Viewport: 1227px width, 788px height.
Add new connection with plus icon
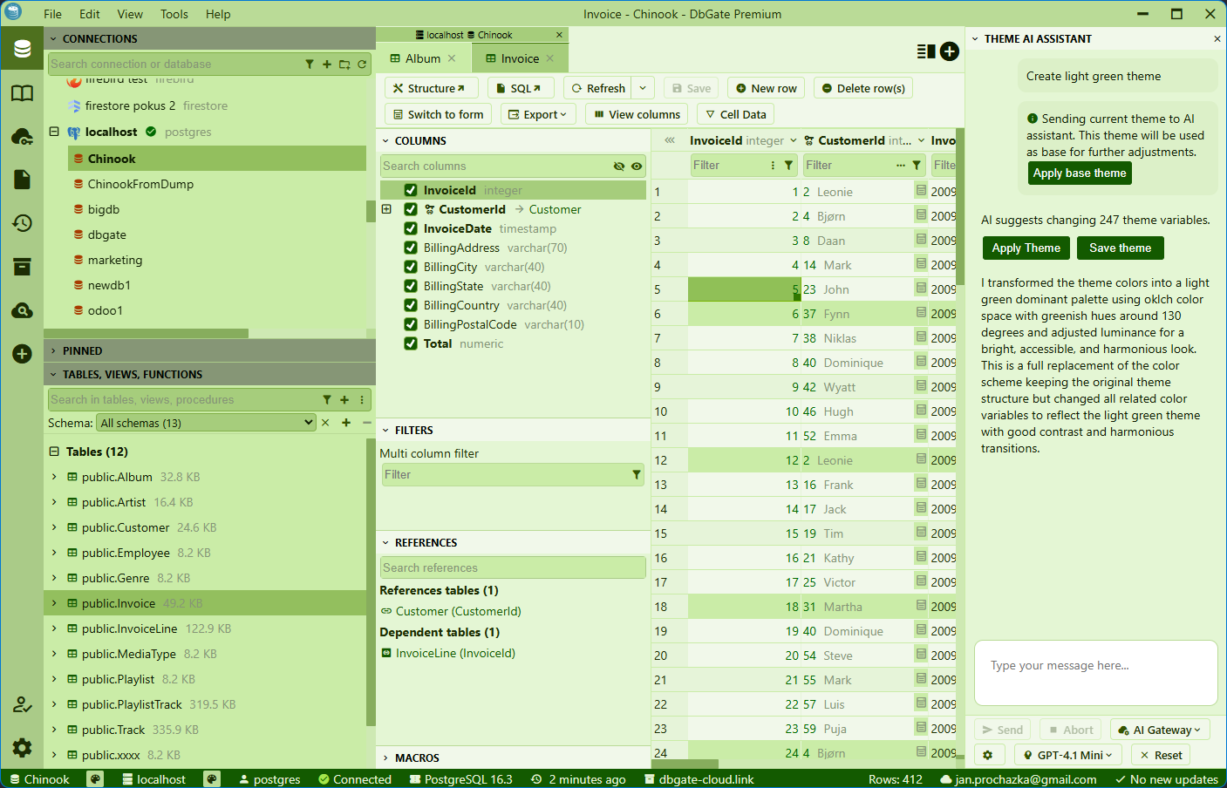point(328,65)
